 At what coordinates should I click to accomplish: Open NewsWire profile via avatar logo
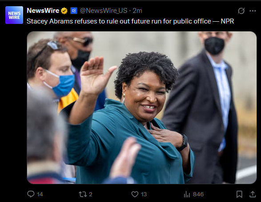click(14, 15)
